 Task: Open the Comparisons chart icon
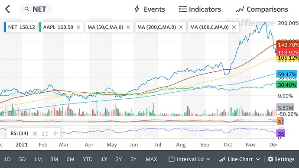(240, 9)
